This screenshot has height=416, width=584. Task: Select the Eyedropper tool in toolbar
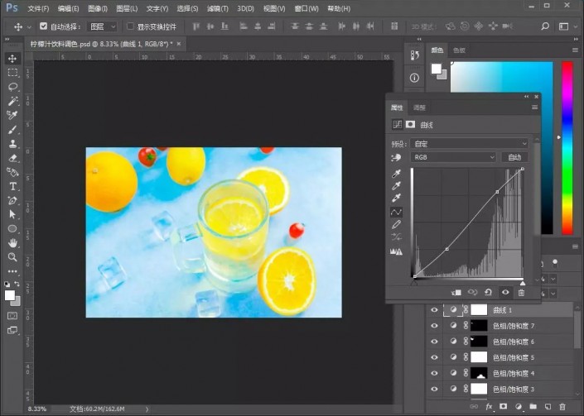click(12, 115)
